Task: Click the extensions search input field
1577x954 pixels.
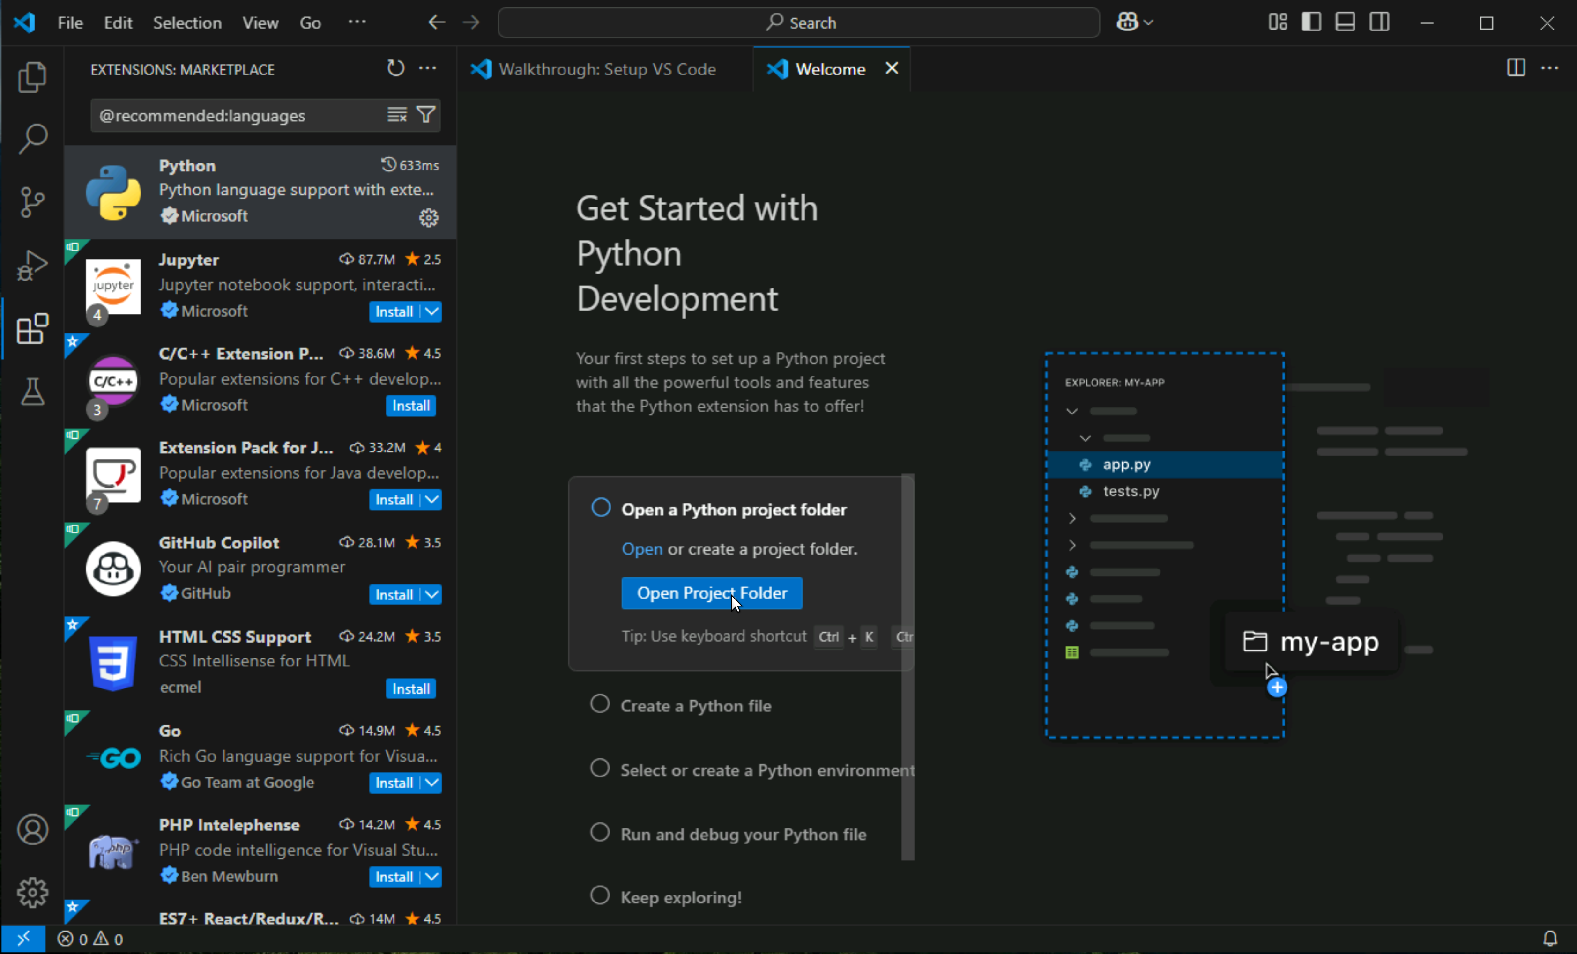Action: click(x=237, y=116)
